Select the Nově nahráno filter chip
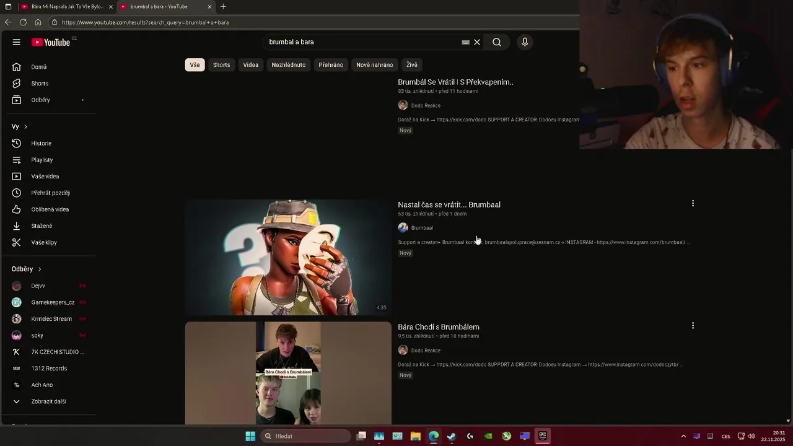This screenshot has width=793, height=446. 375,65
